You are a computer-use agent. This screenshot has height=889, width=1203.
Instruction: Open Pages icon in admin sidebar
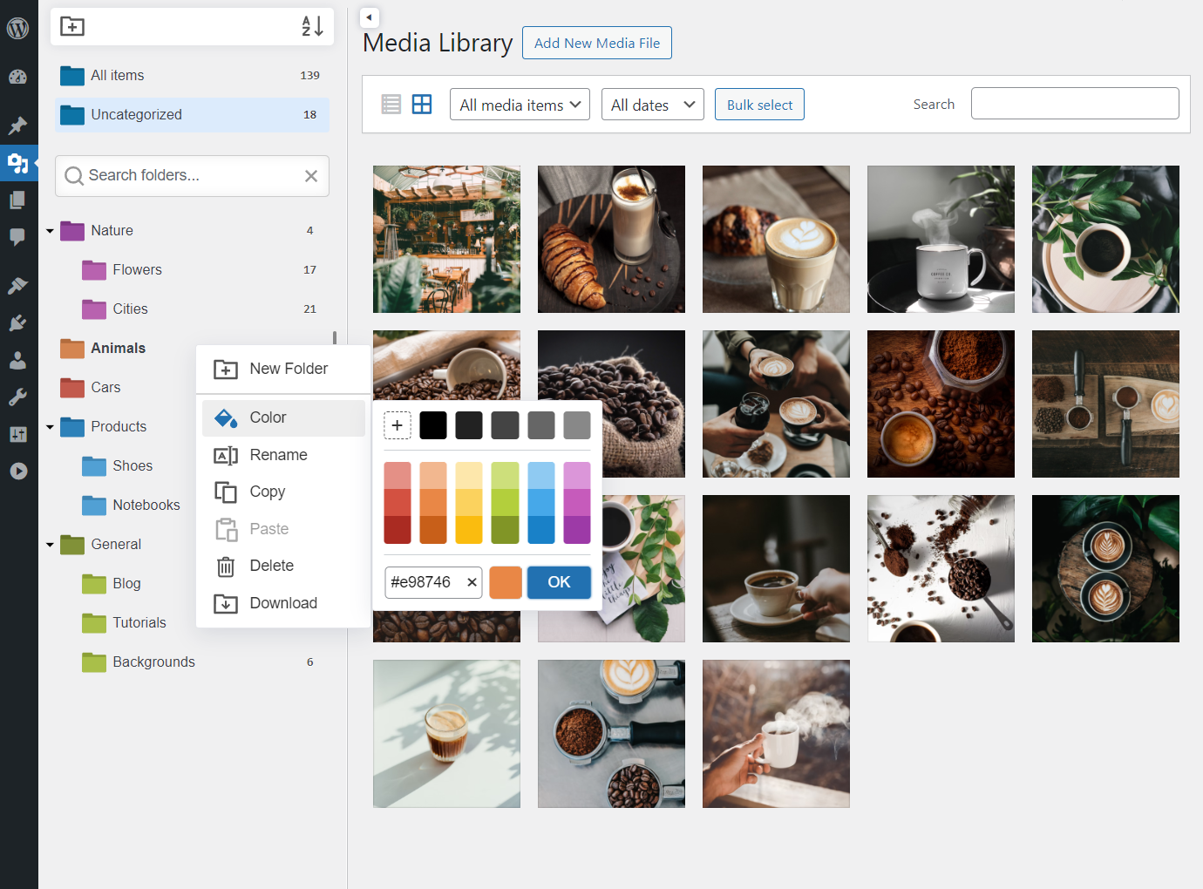tap(18, 200)
